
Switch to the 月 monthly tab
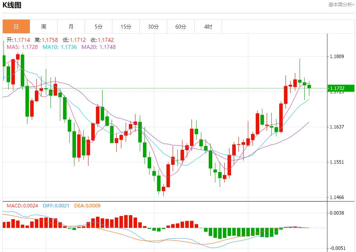click(71, 27)
